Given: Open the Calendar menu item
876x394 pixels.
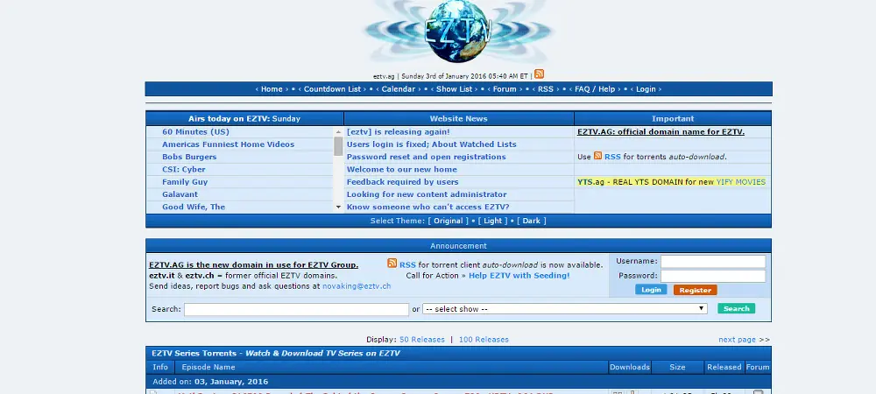Looking at the screenshot, I should click(x=399, y=89).
